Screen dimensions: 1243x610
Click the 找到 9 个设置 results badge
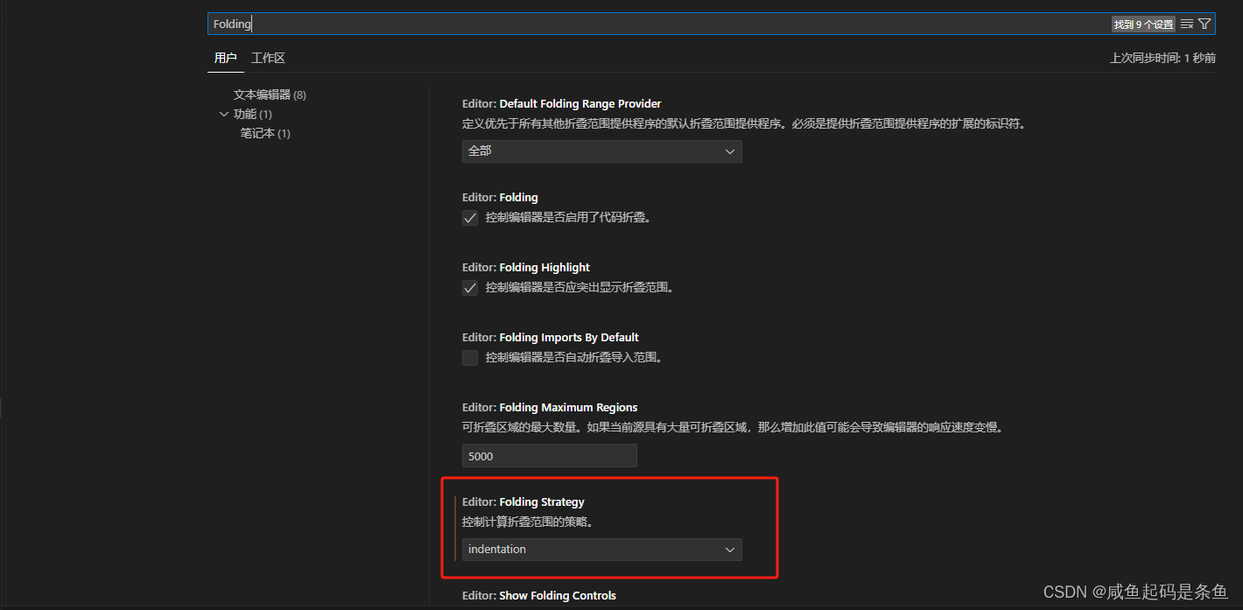1143,25
